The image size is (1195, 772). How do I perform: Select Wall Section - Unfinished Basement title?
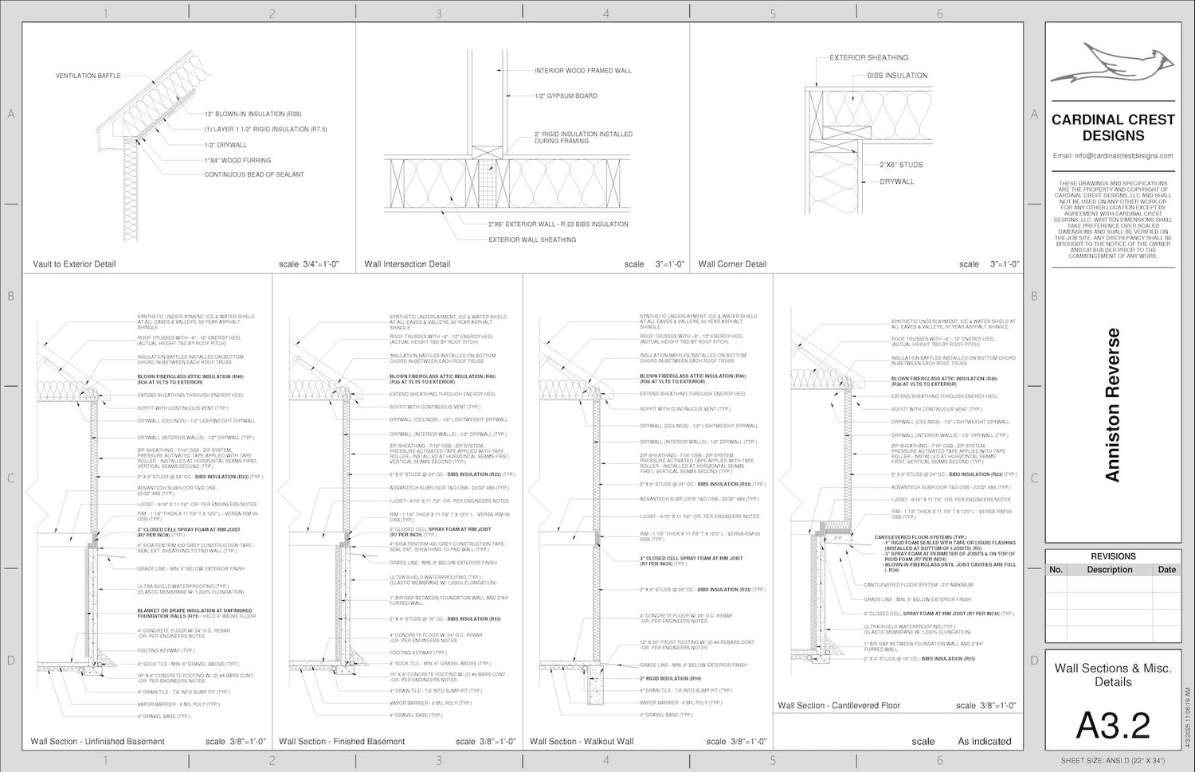click(x=97, y=742)
